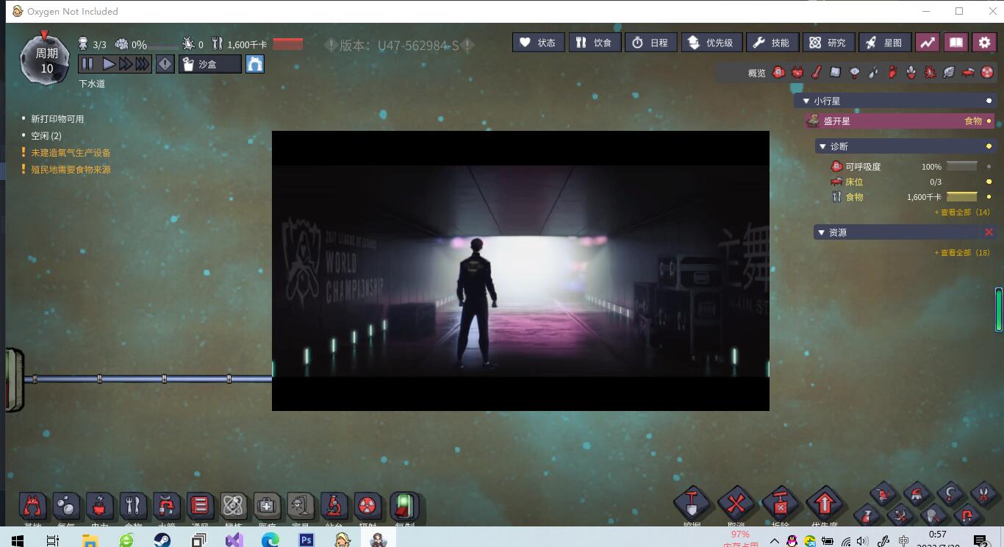Open the Power build category
The width and height of the screenshot is (1004, 547).
99,507
